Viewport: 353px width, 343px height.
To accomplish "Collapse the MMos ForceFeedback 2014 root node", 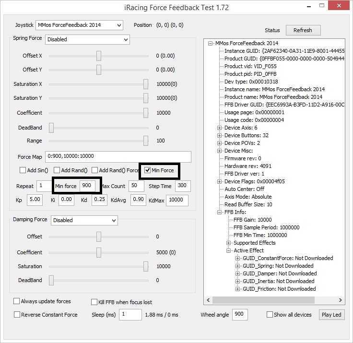I will coord(211,44).
